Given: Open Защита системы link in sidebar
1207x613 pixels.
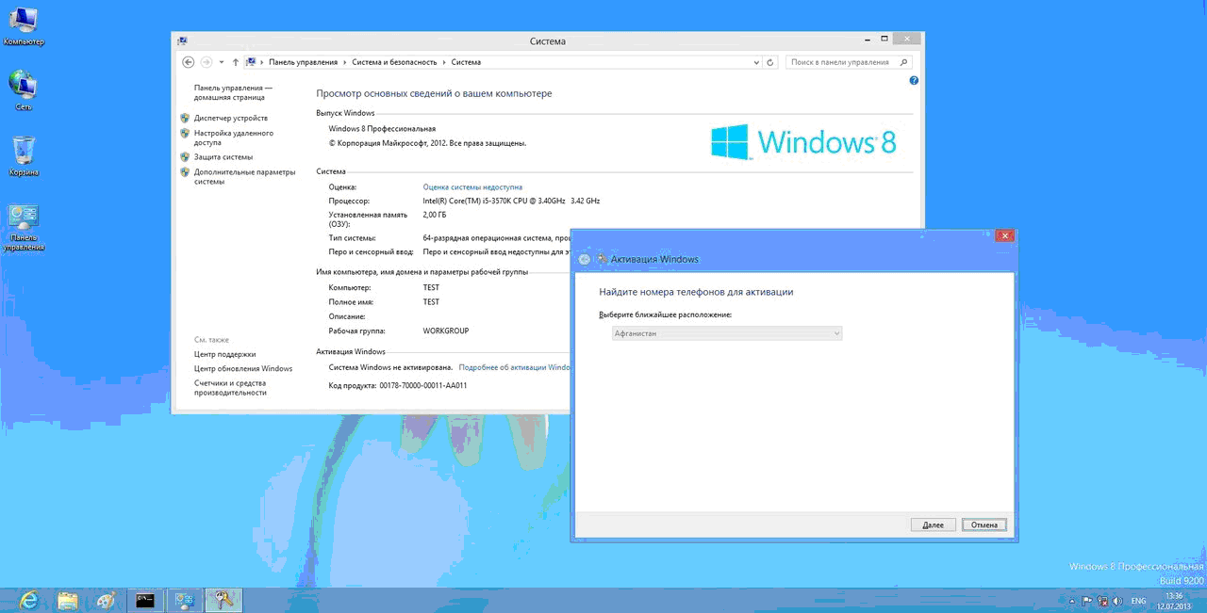Looking at the screenshot, I should pyautogui.click(x=223, y=157).
